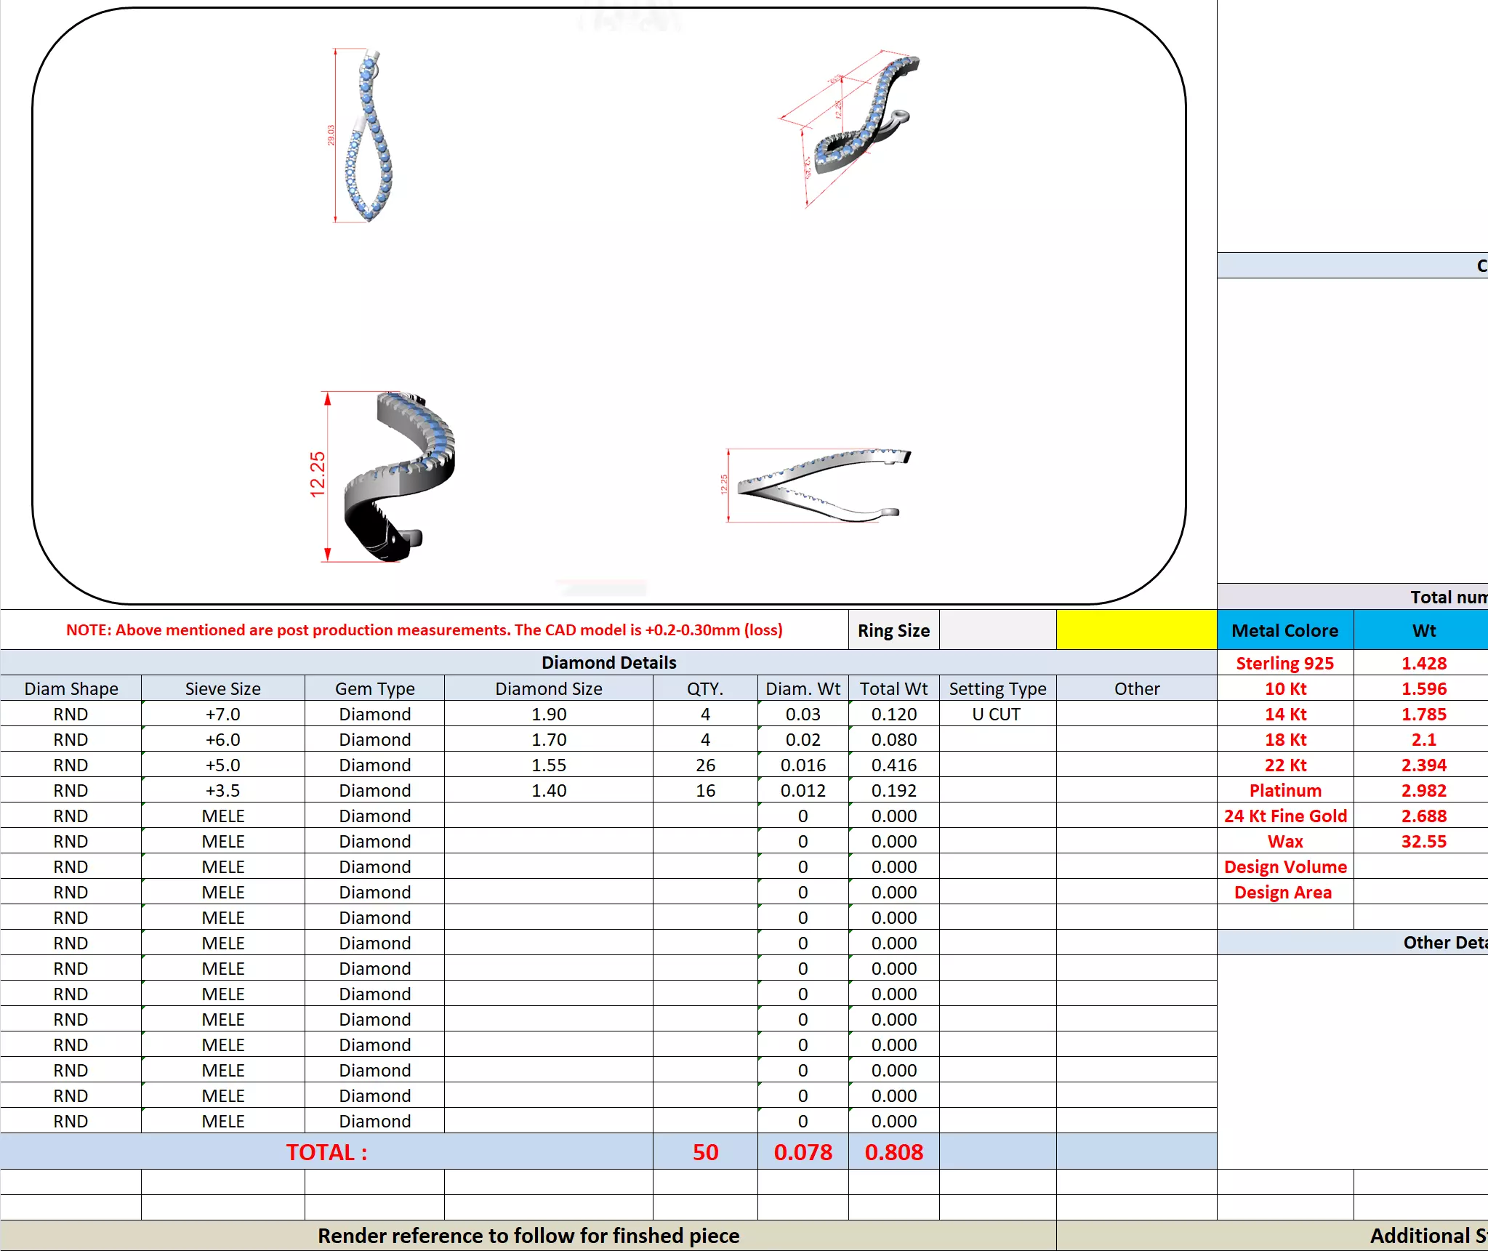Select the 24 Kt Fine Gold cell
The height and width of the screenshot is (1251, 1488).
[x=1284, y=816]
